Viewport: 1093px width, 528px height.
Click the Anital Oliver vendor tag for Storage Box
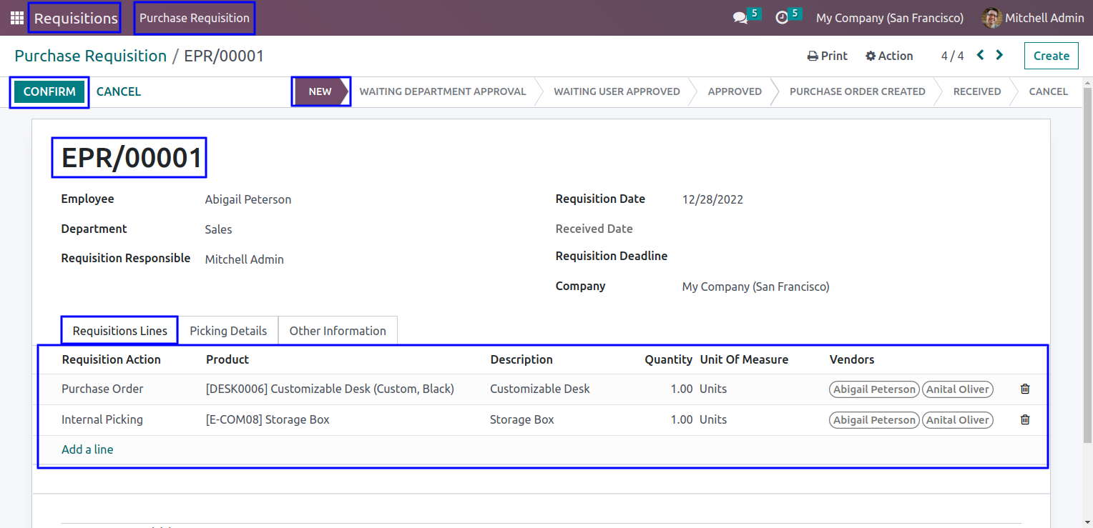click(958, 420)
